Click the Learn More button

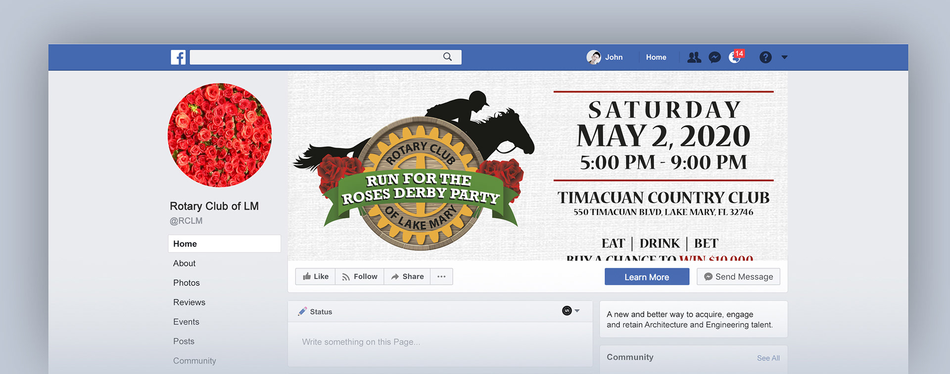pos(647,277)
